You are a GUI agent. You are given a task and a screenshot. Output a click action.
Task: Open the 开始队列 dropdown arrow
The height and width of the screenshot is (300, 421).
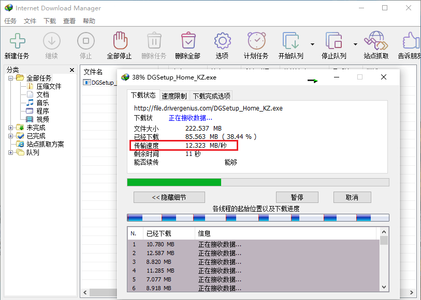[x=312, y=44]
